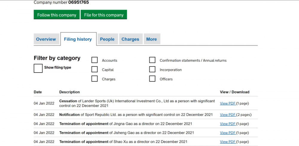Check the Capital category checkbox

[94, 69]
